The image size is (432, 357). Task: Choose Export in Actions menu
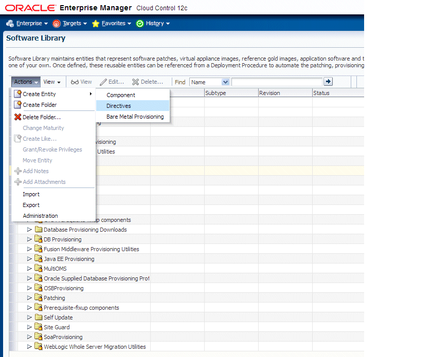click(53, 205)
